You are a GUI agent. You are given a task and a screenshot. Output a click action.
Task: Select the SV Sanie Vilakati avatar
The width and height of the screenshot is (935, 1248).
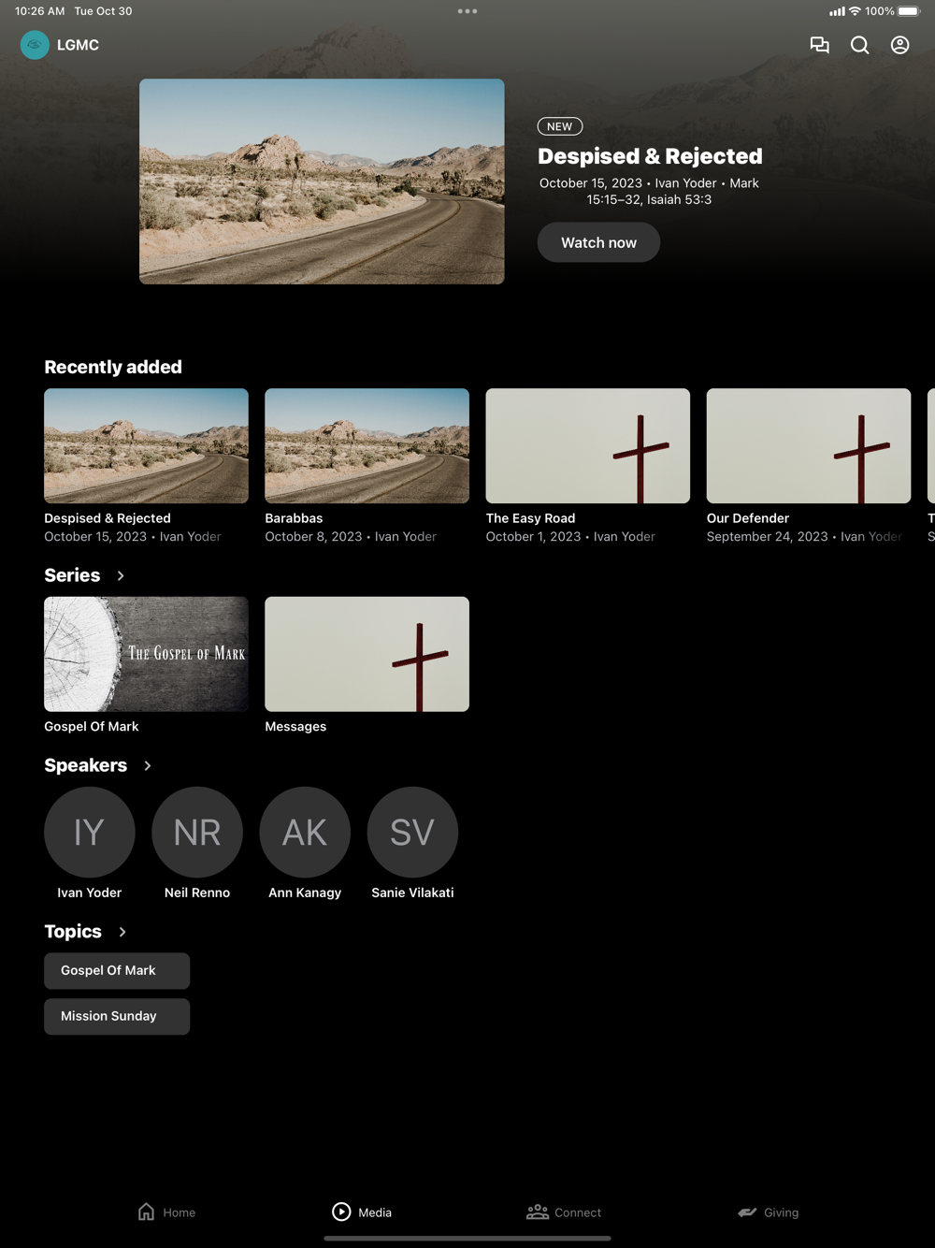pos(412,832)
